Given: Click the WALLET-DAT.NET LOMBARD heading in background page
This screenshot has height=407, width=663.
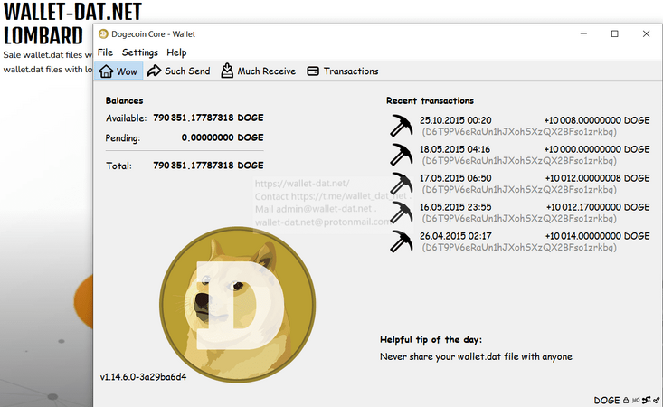Looking at the screenshot, I should [72, 24].
